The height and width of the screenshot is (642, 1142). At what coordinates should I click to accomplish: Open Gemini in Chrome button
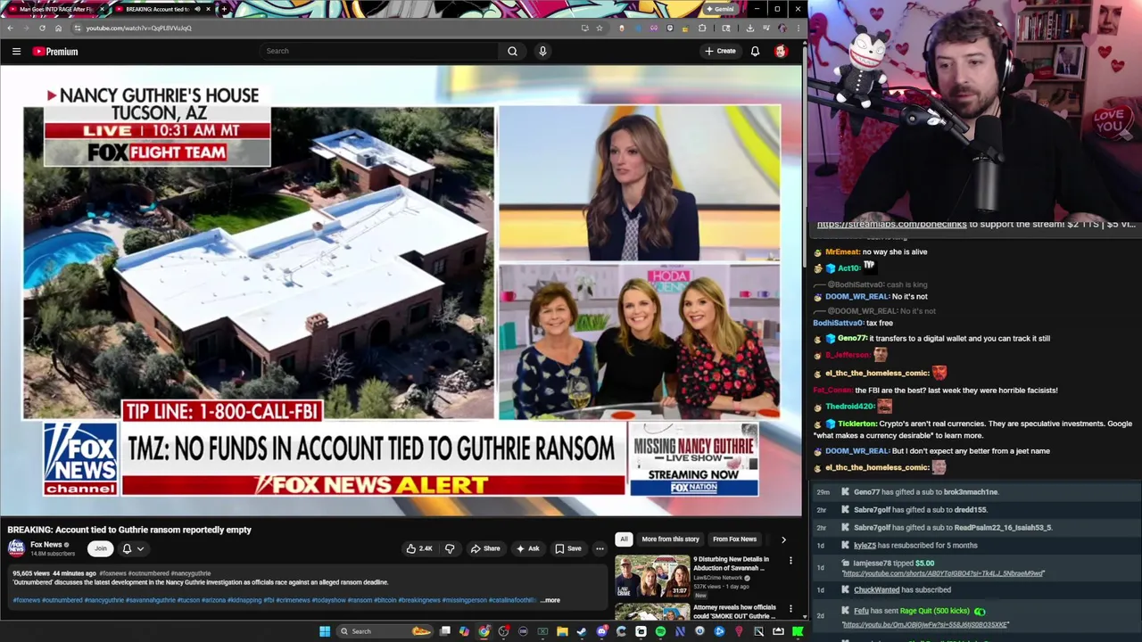(719, 9)
